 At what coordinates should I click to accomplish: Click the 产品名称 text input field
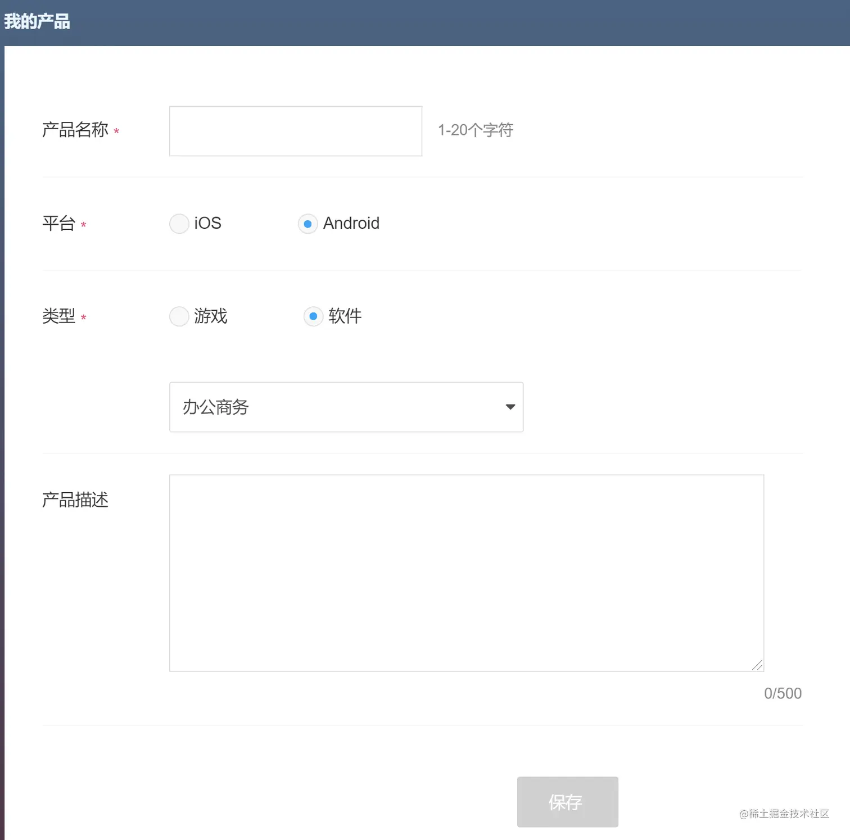295,130
